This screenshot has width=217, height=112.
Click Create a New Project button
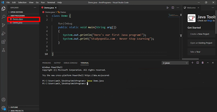tap(201, 34)
